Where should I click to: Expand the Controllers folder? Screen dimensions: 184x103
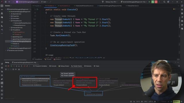coord(9,18)
